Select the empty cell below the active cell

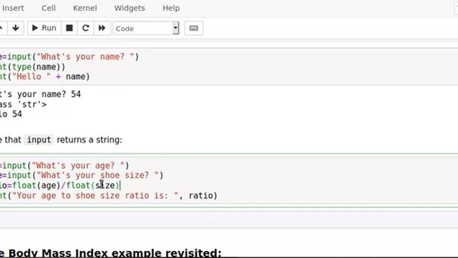tap(229, 220)
